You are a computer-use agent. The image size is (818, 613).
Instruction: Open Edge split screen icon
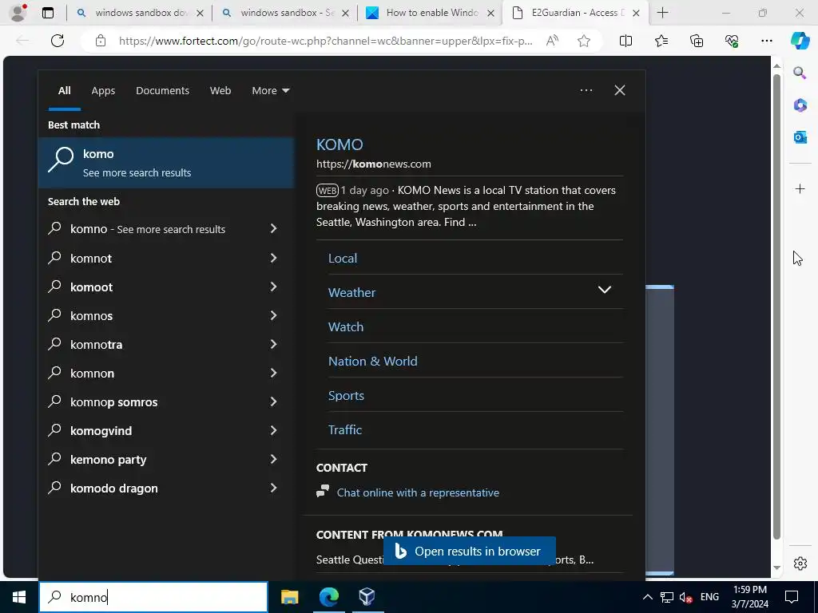(x=625, y=41)
